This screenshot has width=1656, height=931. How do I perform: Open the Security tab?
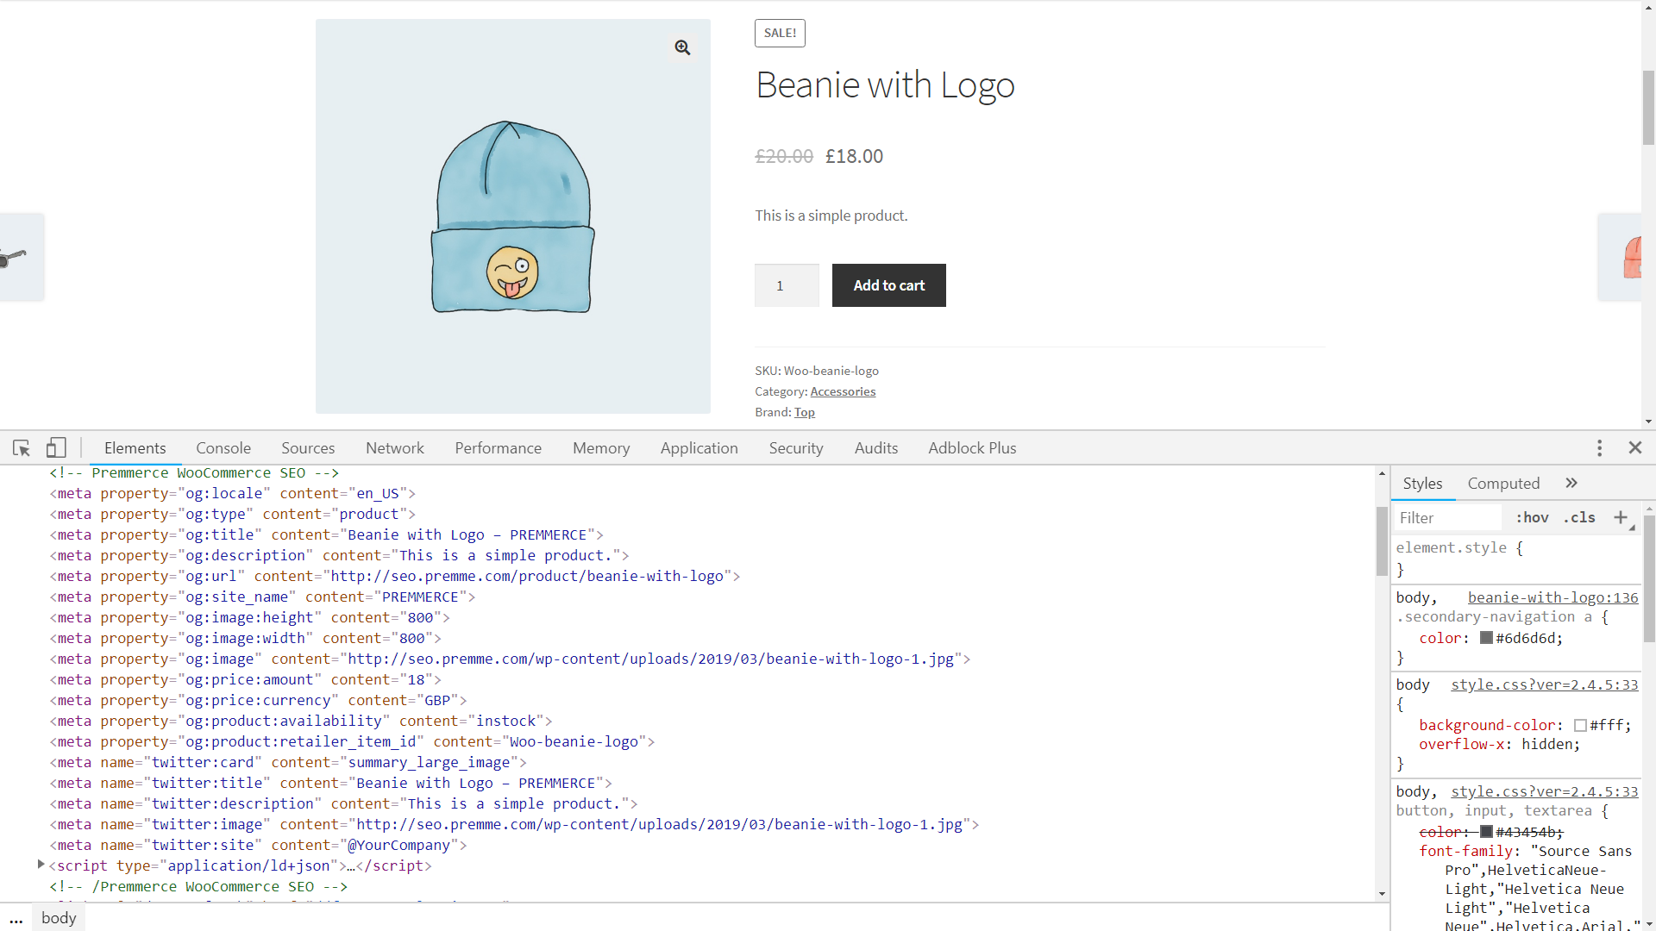[x=796, y=448]
